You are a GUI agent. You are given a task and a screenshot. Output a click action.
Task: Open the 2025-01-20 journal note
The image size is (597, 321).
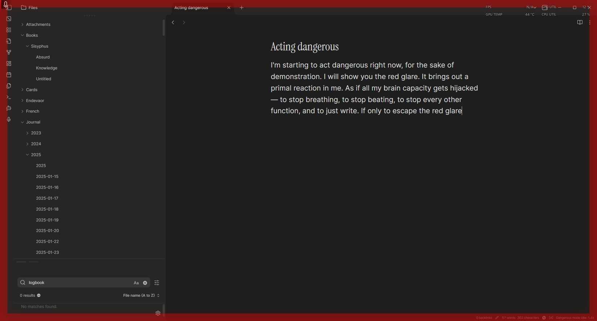coord(47,231)
